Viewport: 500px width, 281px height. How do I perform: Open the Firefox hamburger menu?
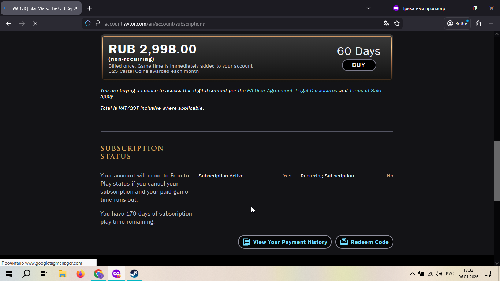(491, 23)
